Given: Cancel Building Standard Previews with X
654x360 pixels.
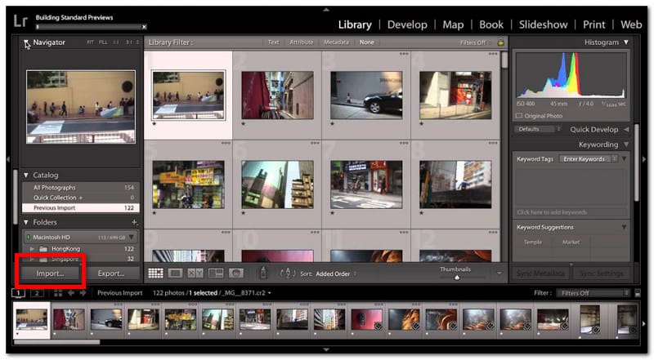Looking at the screenshot, I should point(144,27).
